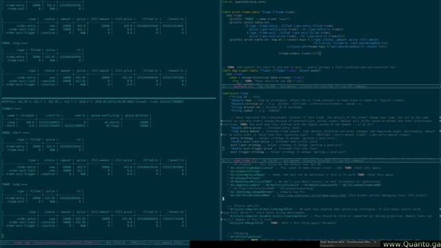Click the 'Long entry-amount' field line
Image resolution: width=441 pixels, height=248 pixels.
coord(333,132)
